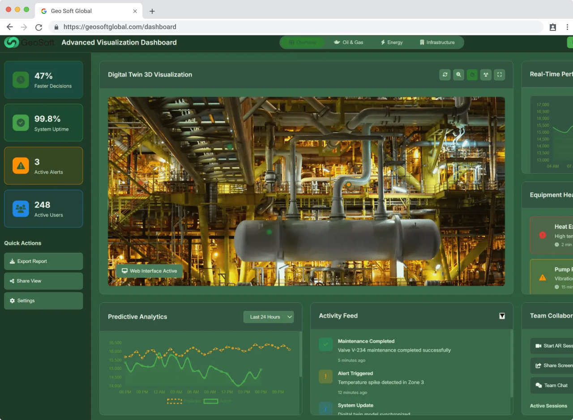Open the browser three-dot menu
573x420 pixels.
(567, 27)
